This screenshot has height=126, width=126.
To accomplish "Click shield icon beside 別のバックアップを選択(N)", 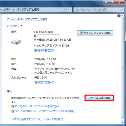I will [x=13, y=111].
